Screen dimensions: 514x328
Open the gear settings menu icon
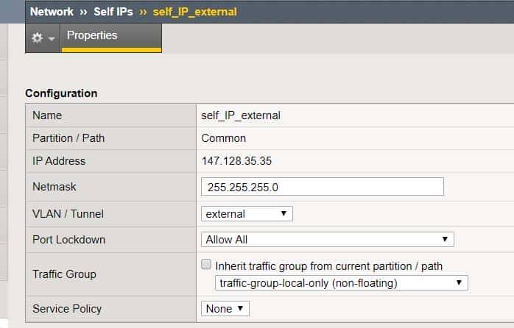tap(37, 38)
